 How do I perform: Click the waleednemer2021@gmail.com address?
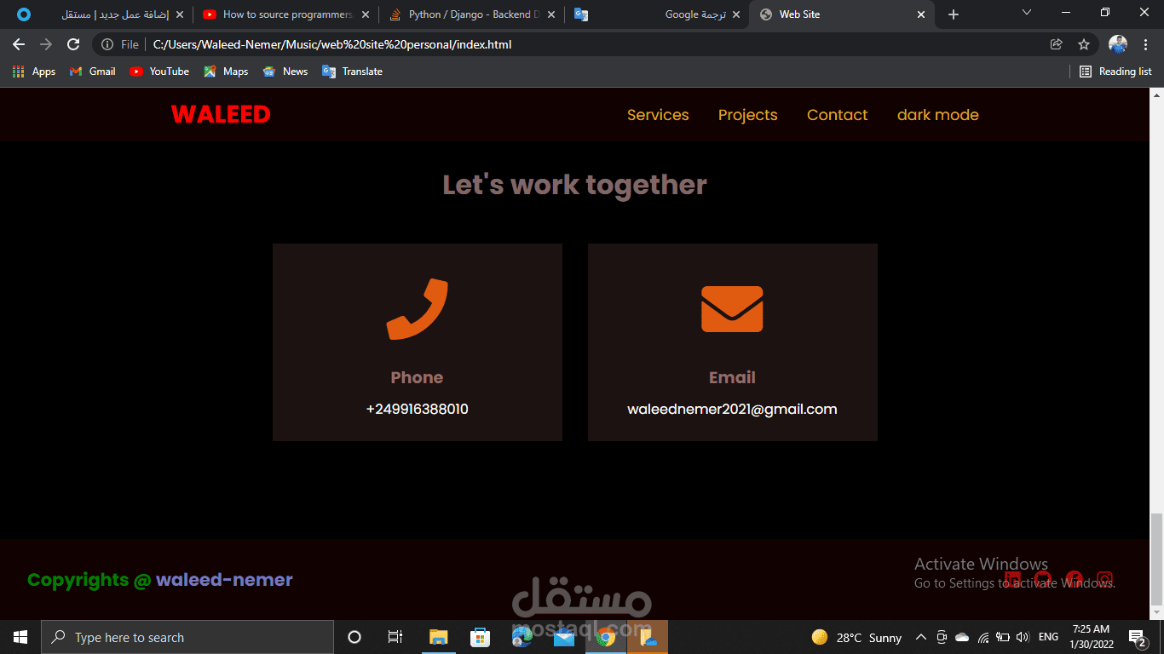coord(732,410)
